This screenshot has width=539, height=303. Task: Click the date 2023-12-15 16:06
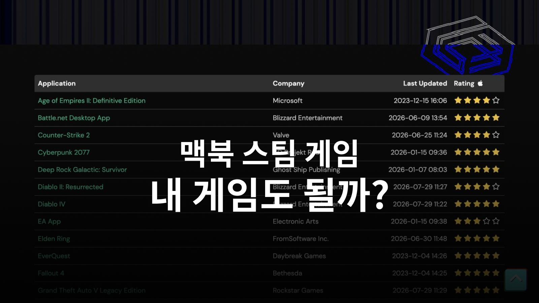point(420,101)
